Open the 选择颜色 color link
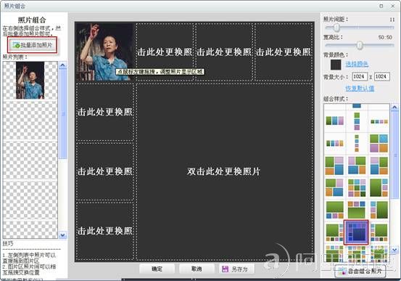Image resolution: width=401 pixels, height=281 pixels. [x=357, y=64]
